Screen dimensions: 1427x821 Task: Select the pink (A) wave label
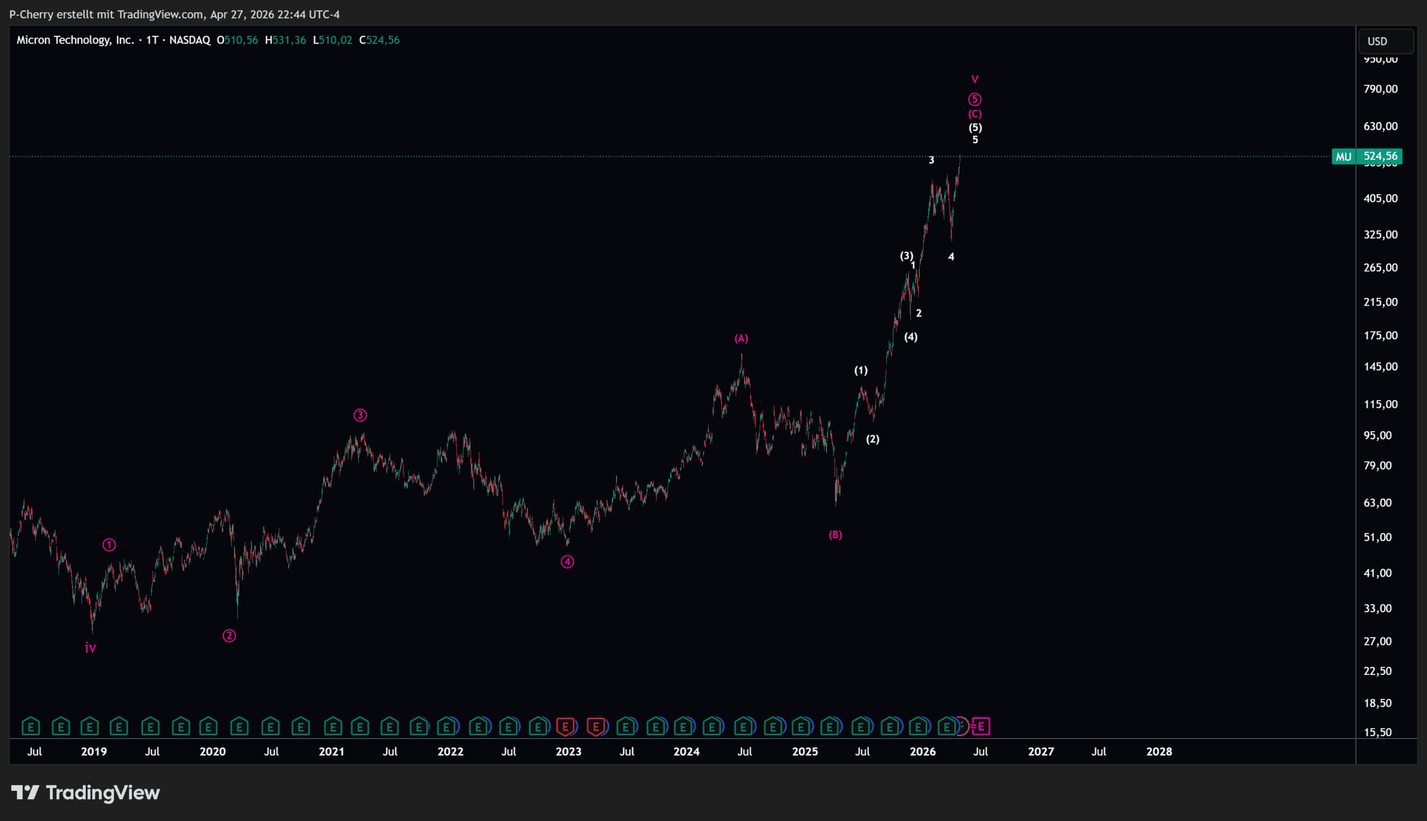pyautogui.click(x=741, y=339)
